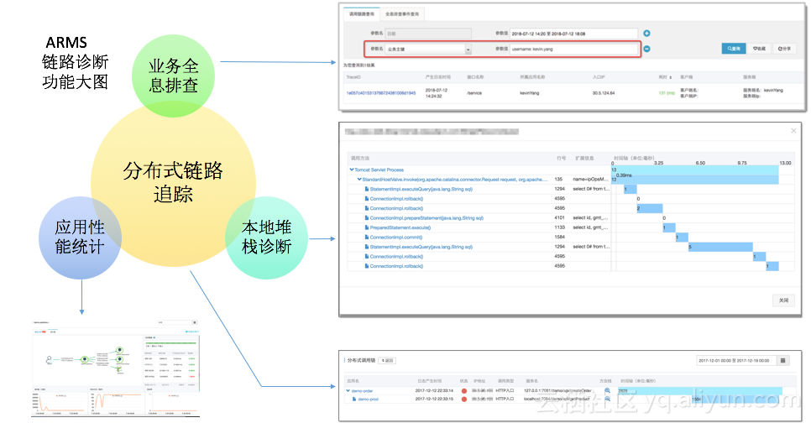The height and width of the screenshot is (423, 811).
Task: Click the 应用性能统计 blue circle
Action: click(x=80, y=238)
